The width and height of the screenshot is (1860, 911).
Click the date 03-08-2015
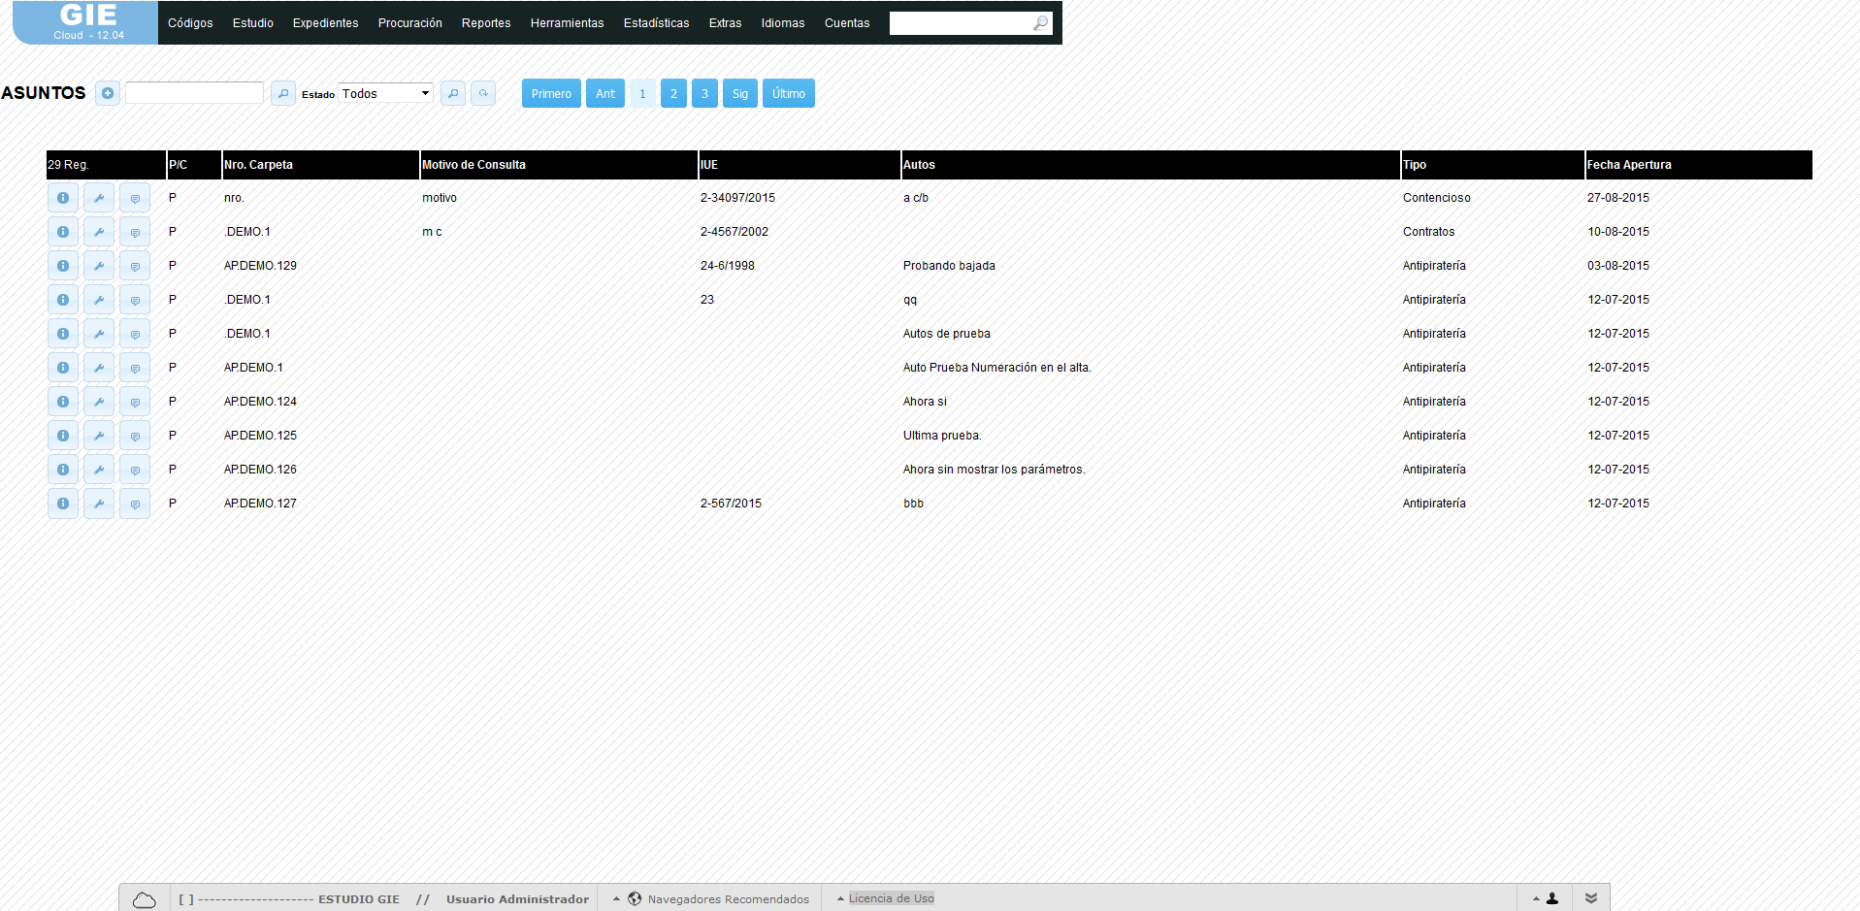click(x=1618, y=266)
